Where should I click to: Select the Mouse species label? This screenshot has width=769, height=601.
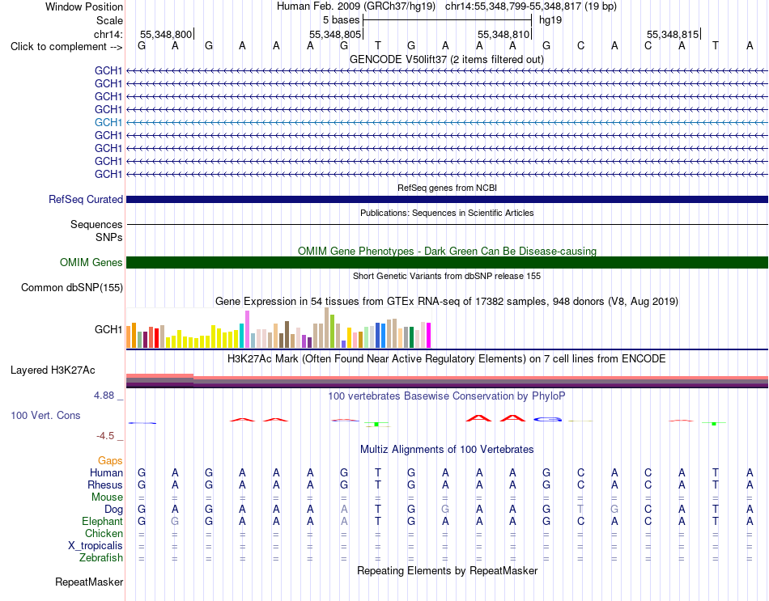click(x=107, y=497)
